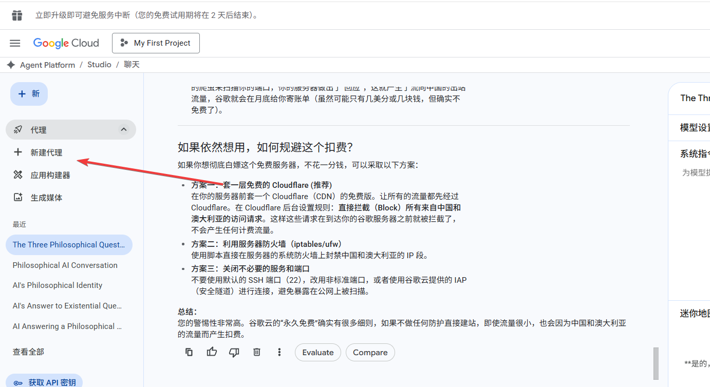Viewport: 710px width, 387px height.
Task: Click the 新 create button
Action: (x=29, y=94)
